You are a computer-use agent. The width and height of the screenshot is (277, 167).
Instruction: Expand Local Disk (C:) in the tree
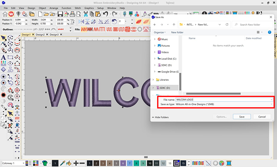coord(155,59)
